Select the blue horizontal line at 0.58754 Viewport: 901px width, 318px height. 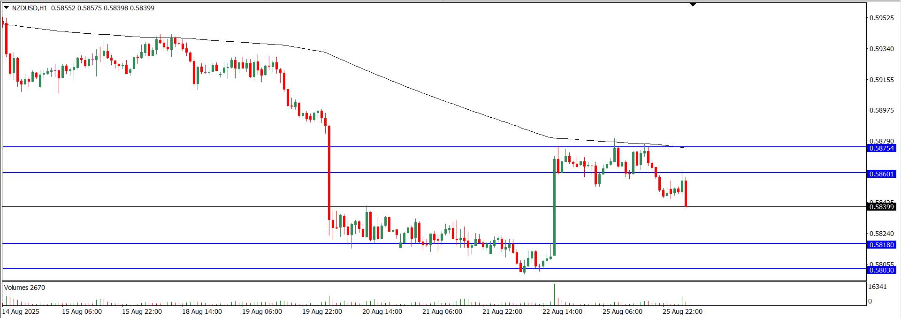tap(434, 147)
